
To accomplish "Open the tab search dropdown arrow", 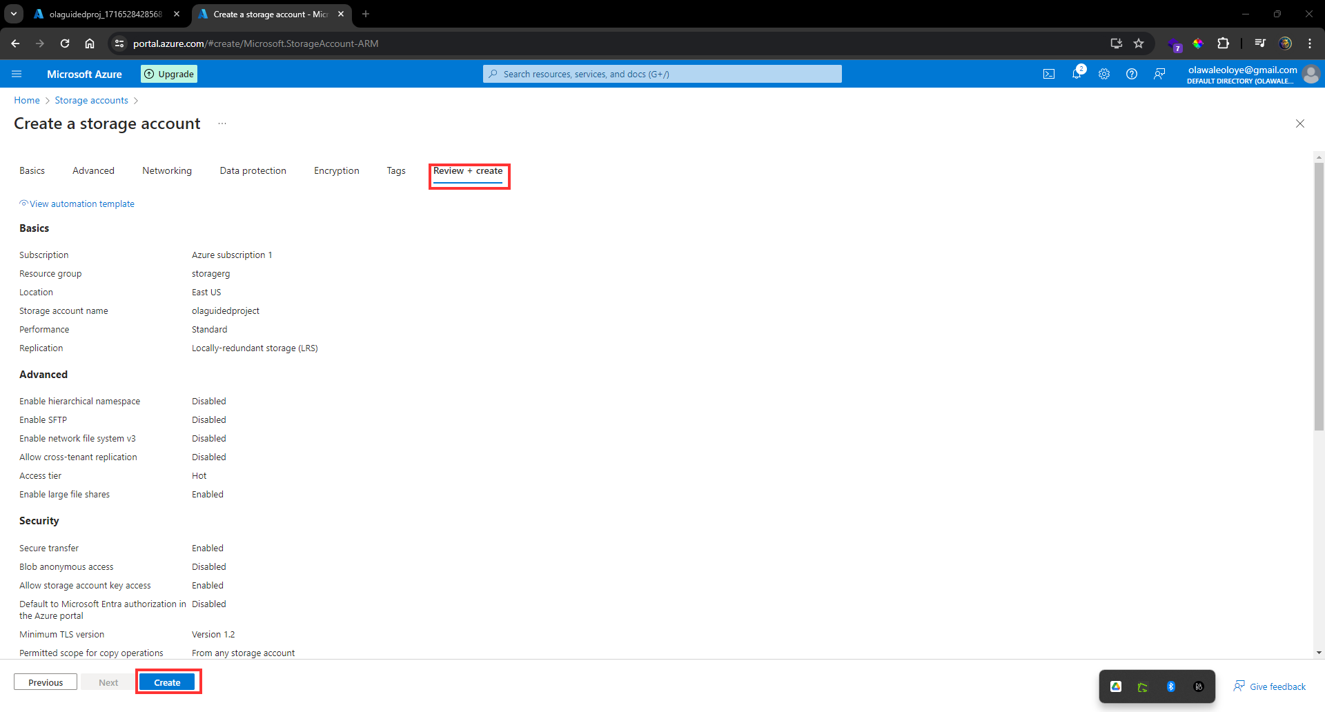I will (x=14, y=14).
